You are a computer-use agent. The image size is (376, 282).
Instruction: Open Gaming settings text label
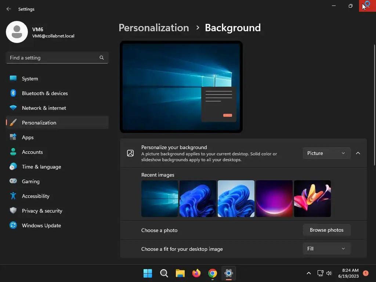pos(31,181)
